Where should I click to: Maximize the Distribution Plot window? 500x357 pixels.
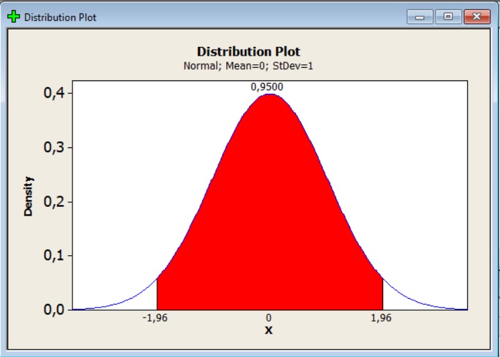[x=448, y=17]
